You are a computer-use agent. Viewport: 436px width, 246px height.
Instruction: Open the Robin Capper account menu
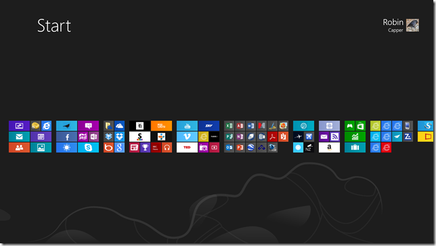tap(401, 26)
